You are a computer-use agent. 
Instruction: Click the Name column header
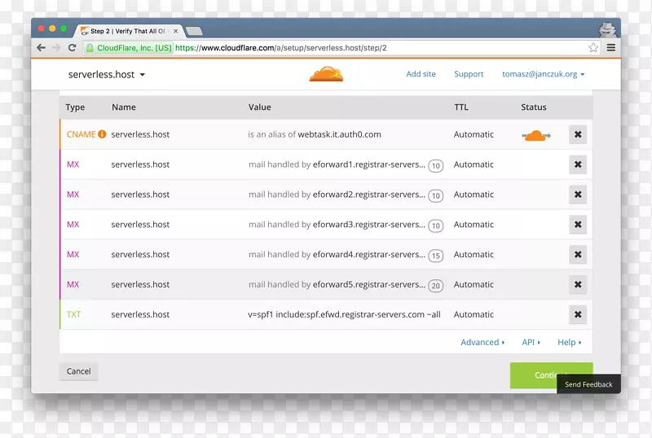point(124,107)
